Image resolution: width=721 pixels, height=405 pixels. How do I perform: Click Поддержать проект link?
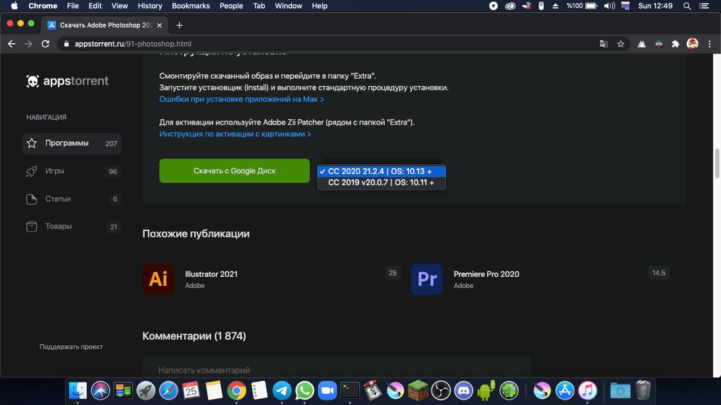pos(71,347)
